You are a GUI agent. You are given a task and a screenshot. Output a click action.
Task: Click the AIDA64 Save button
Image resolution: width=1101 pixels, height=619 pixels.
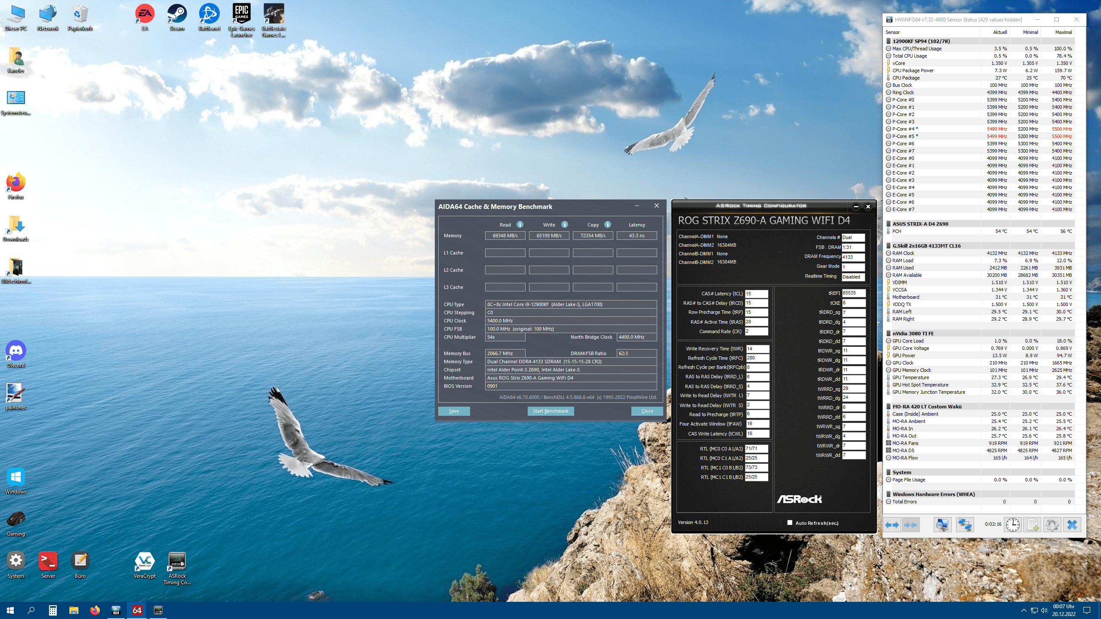click(454, 411)
